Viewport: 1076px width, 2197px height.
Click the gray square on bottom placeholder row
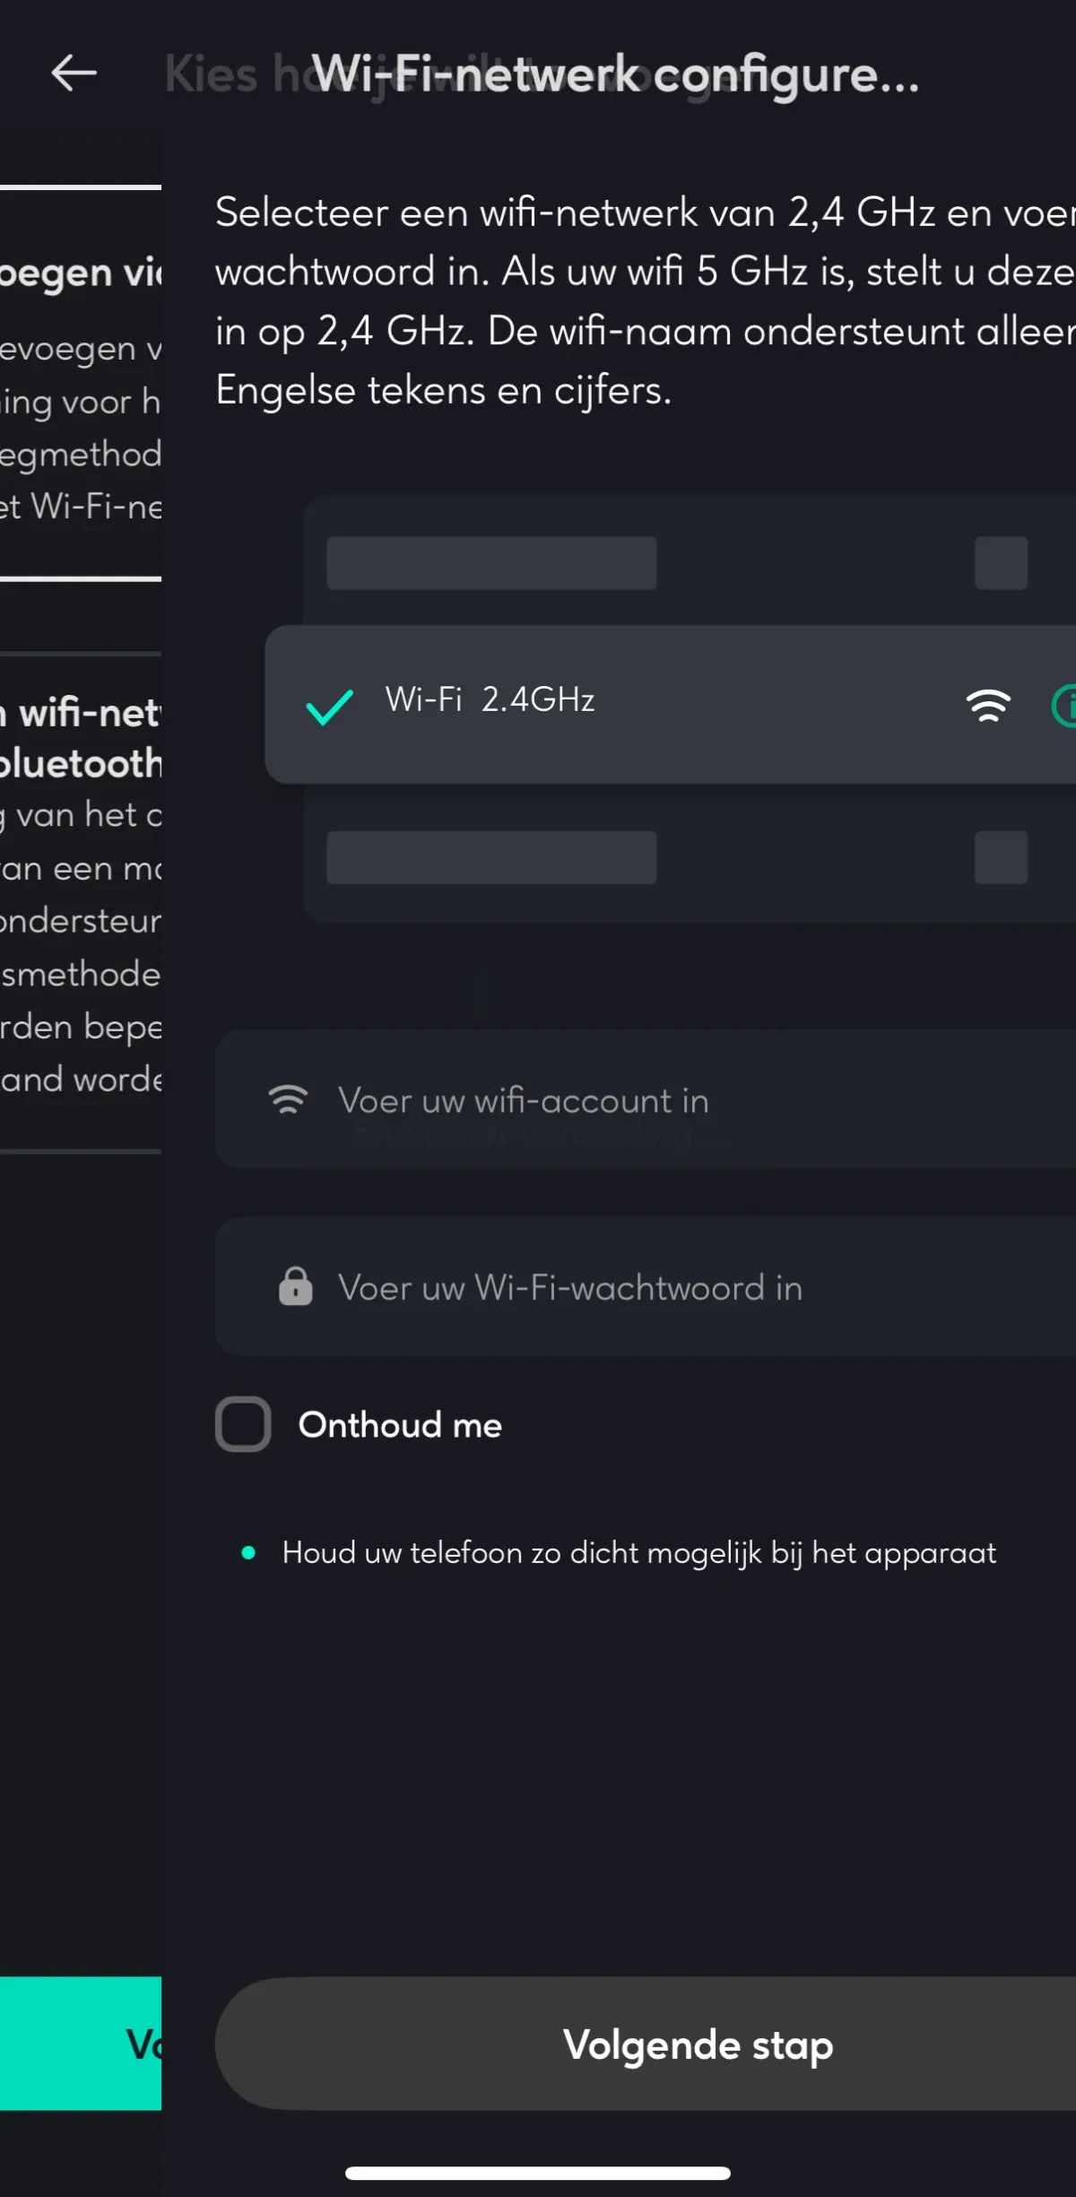[x=1001, y=857]
